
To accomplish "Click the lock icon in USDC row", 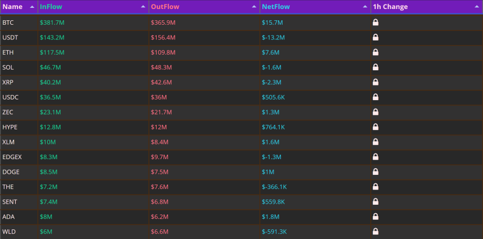I will [376, 97].
